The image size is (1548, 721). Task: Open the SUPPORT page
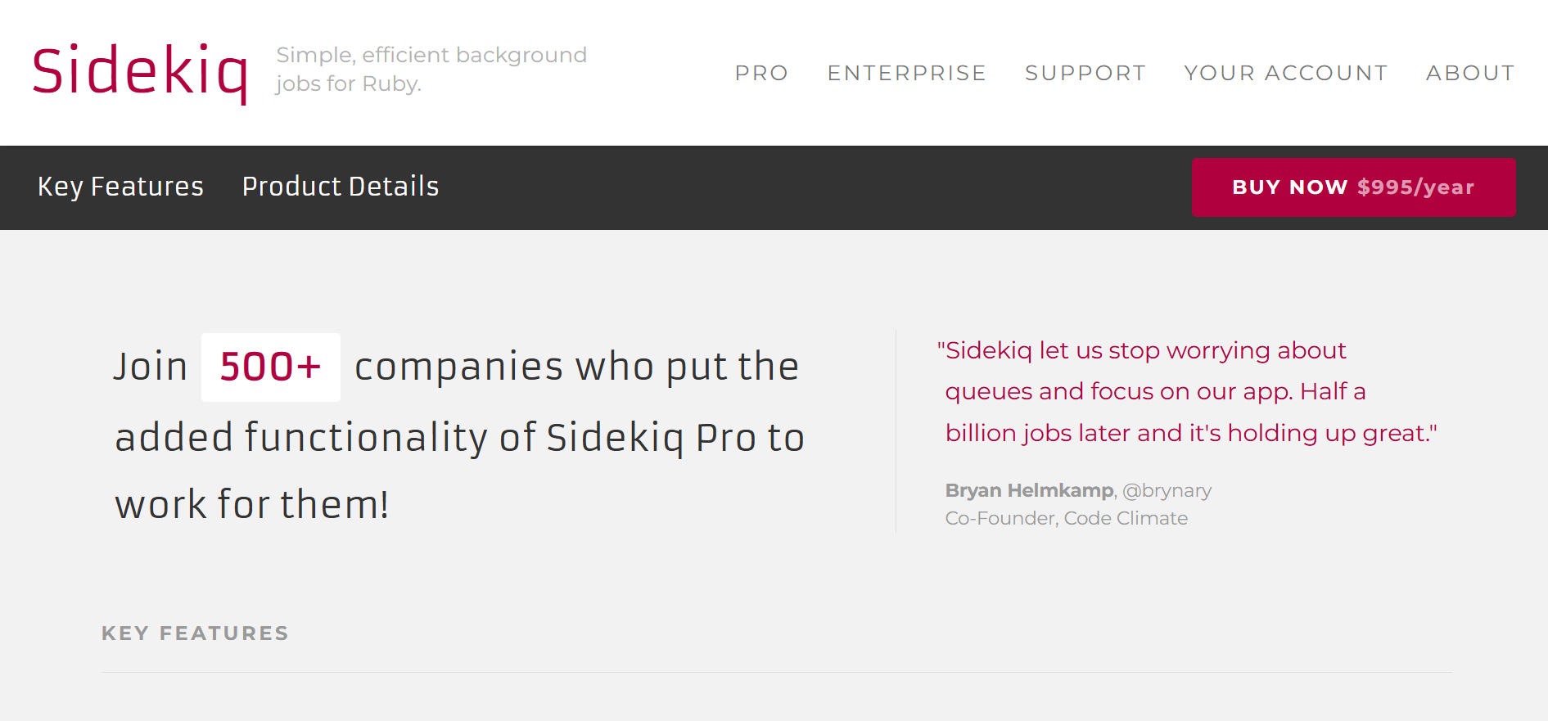click(x=1085, y=73)
